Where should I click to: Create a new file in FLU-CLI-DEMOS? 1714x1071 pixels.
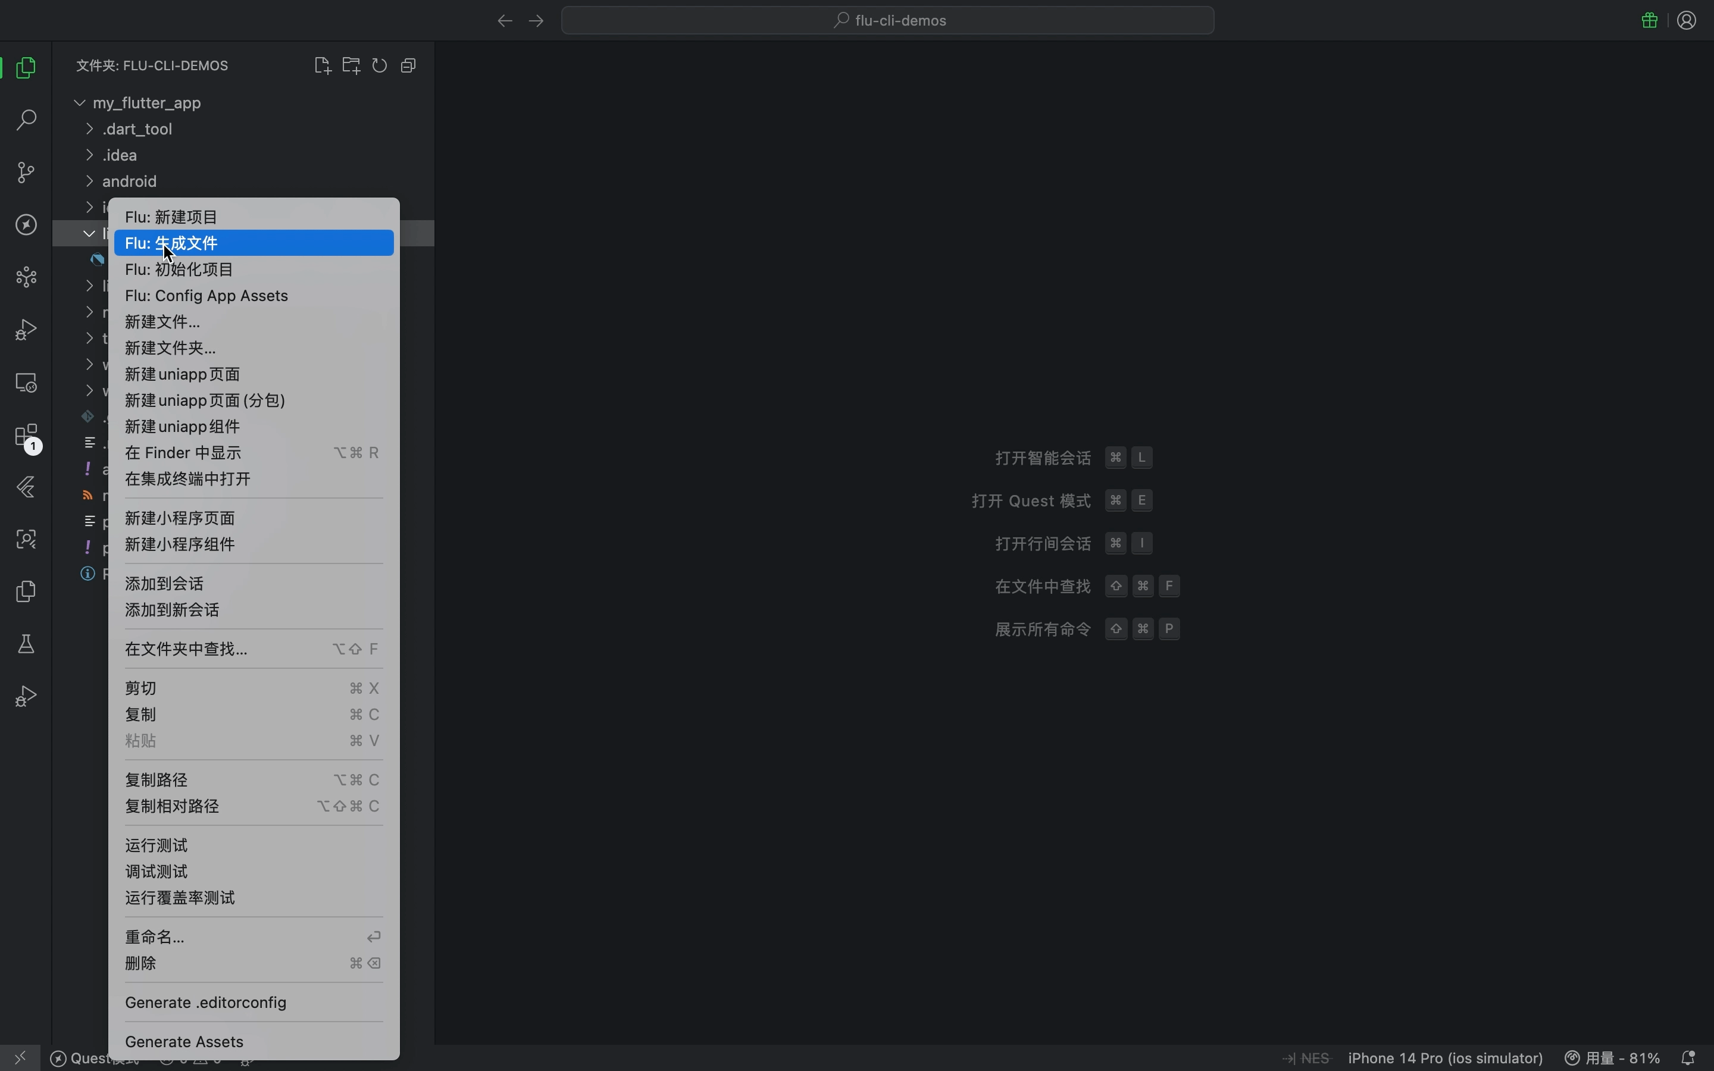[322, 65]
